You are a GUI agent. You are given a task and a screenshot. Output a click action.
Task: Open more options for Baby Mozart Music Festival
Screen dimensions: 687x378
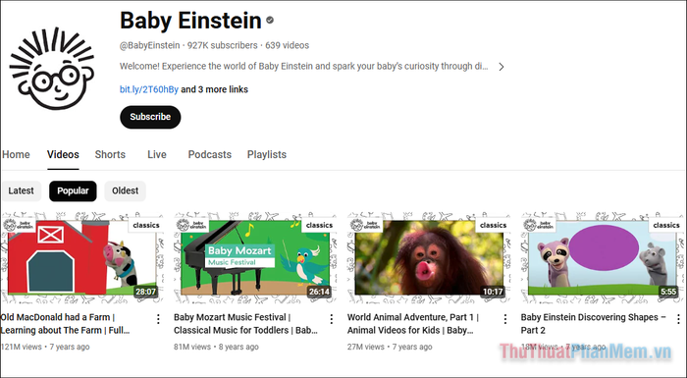pyautogui.click(x=332, y=319)
